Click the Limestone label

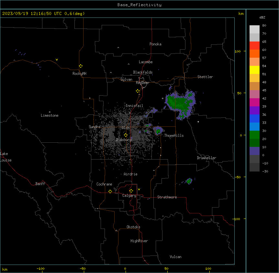[50, 115]
